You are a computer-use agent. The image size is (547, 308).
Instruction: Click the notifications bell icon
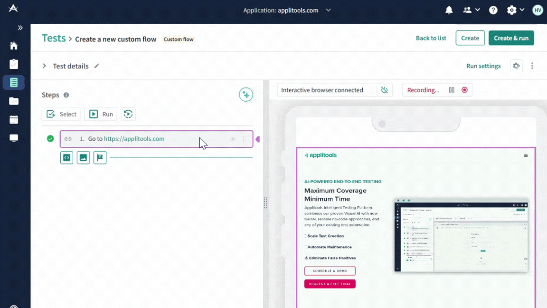(x=449, y=10)
